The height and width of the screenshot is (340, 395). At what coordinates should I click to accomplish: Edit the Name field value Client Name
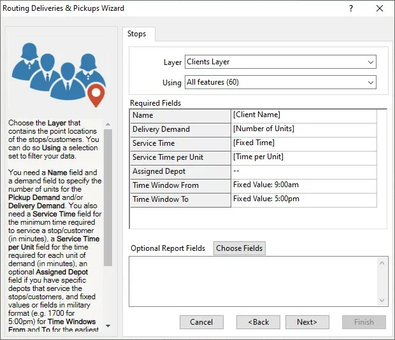click(x=304, y=115)
